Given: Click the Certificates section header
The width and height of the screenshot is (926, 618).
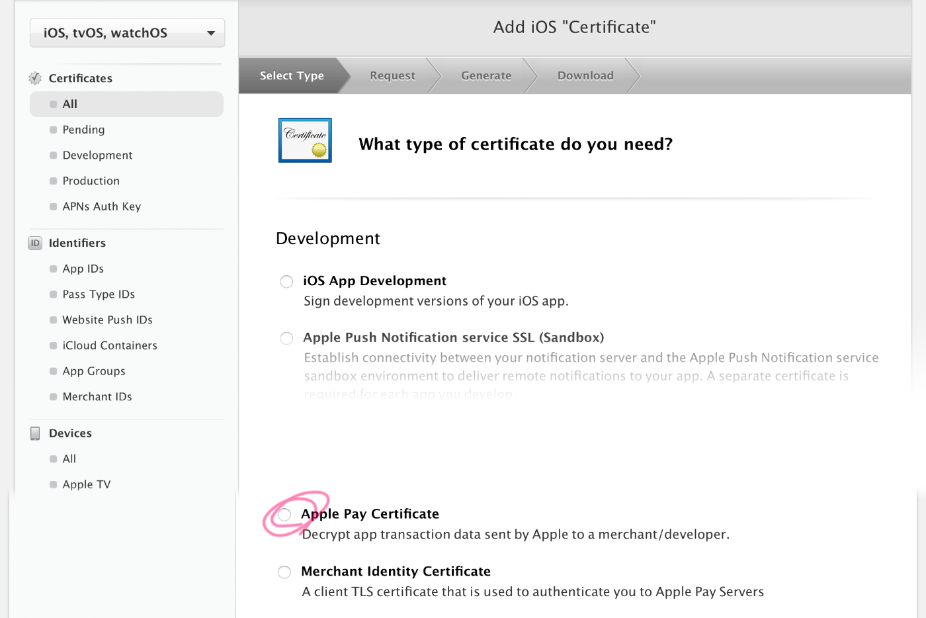Looking at the screenshot, I should [80, 78].
